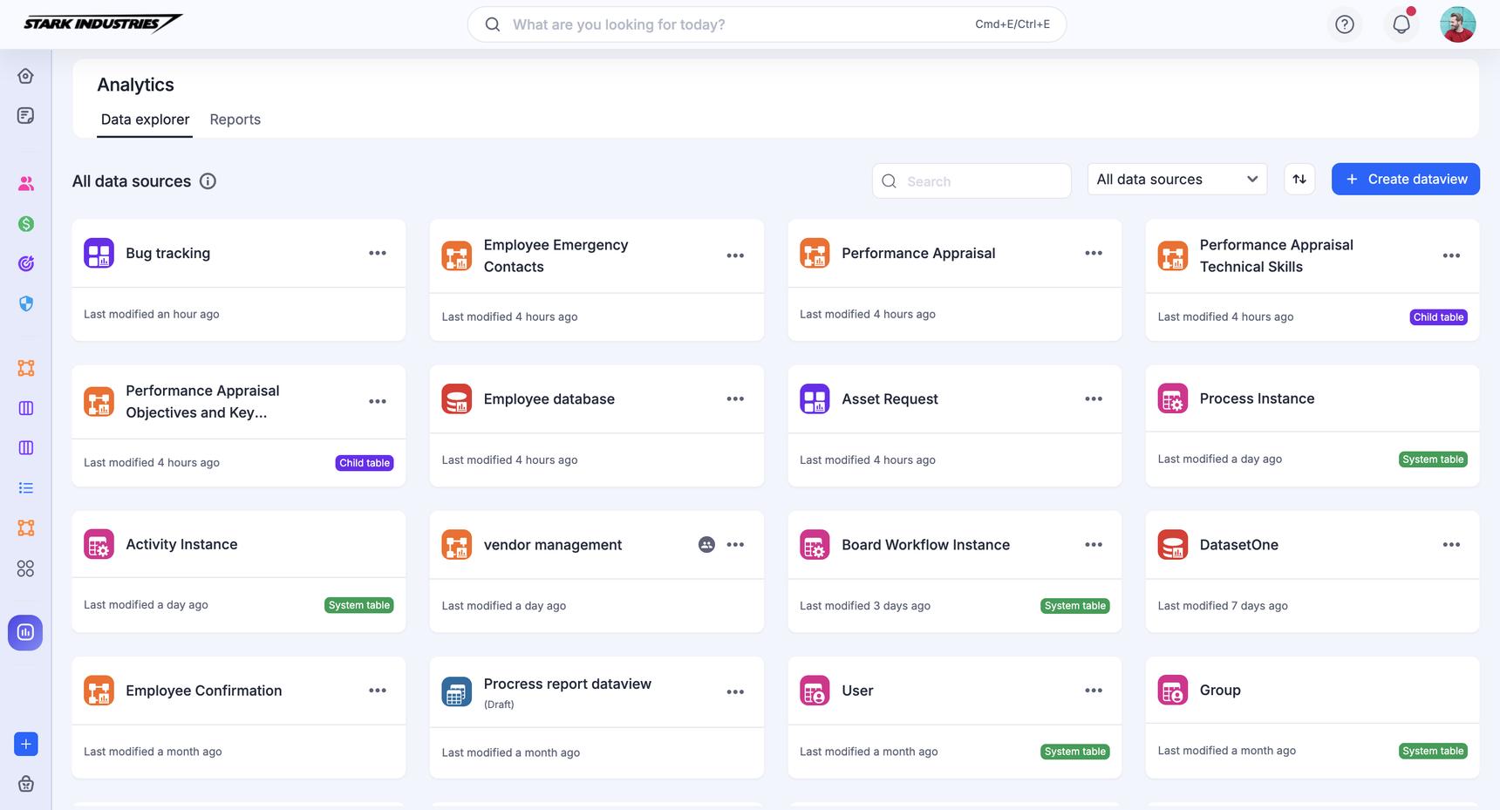Expand the DatasetOne three-dot menu
This screenshot has height=810, width=1500.
point(1450,545)
